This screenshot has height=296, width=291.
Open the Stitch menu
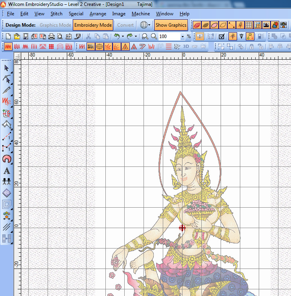pos(56,14)
